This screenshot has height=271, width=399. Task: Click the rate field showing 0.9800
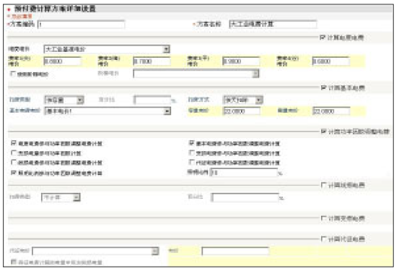(241, 61)
